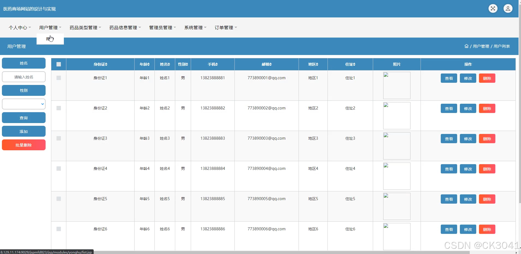Viewport: 521px width, 254px height.
Task: Click 查看 for row 身份证2
Action: coord(449,108)
